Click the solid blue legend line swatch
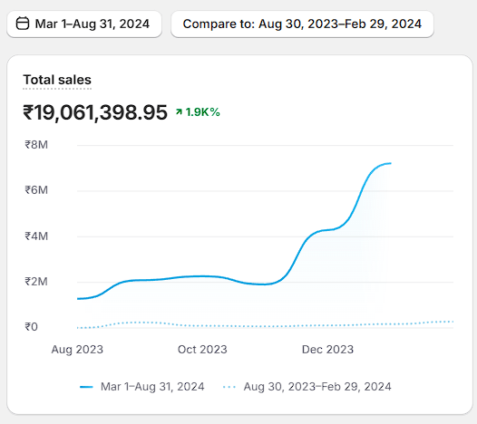 click(86, 387)
